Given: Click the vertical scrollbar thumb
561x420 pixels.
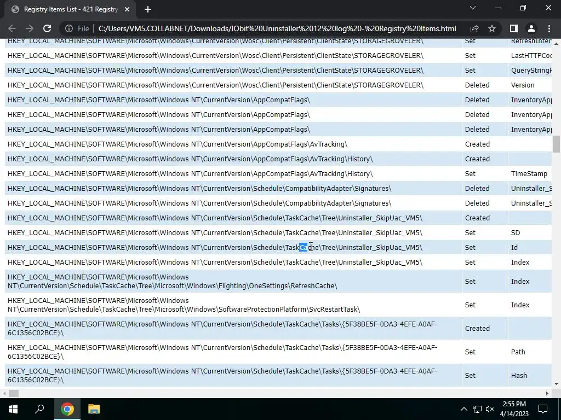Looking at the screenshot, I should click(x=556, y=144).
